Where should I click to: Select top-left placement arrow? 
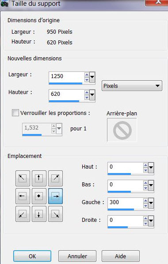(x=23, y=178)
